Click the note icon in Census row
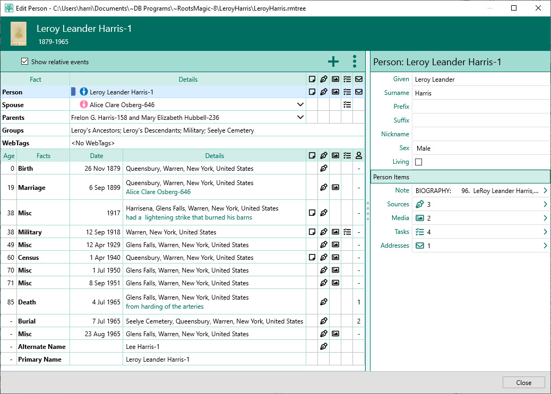This screenshot has height=394, width=551. pos(312,258)
